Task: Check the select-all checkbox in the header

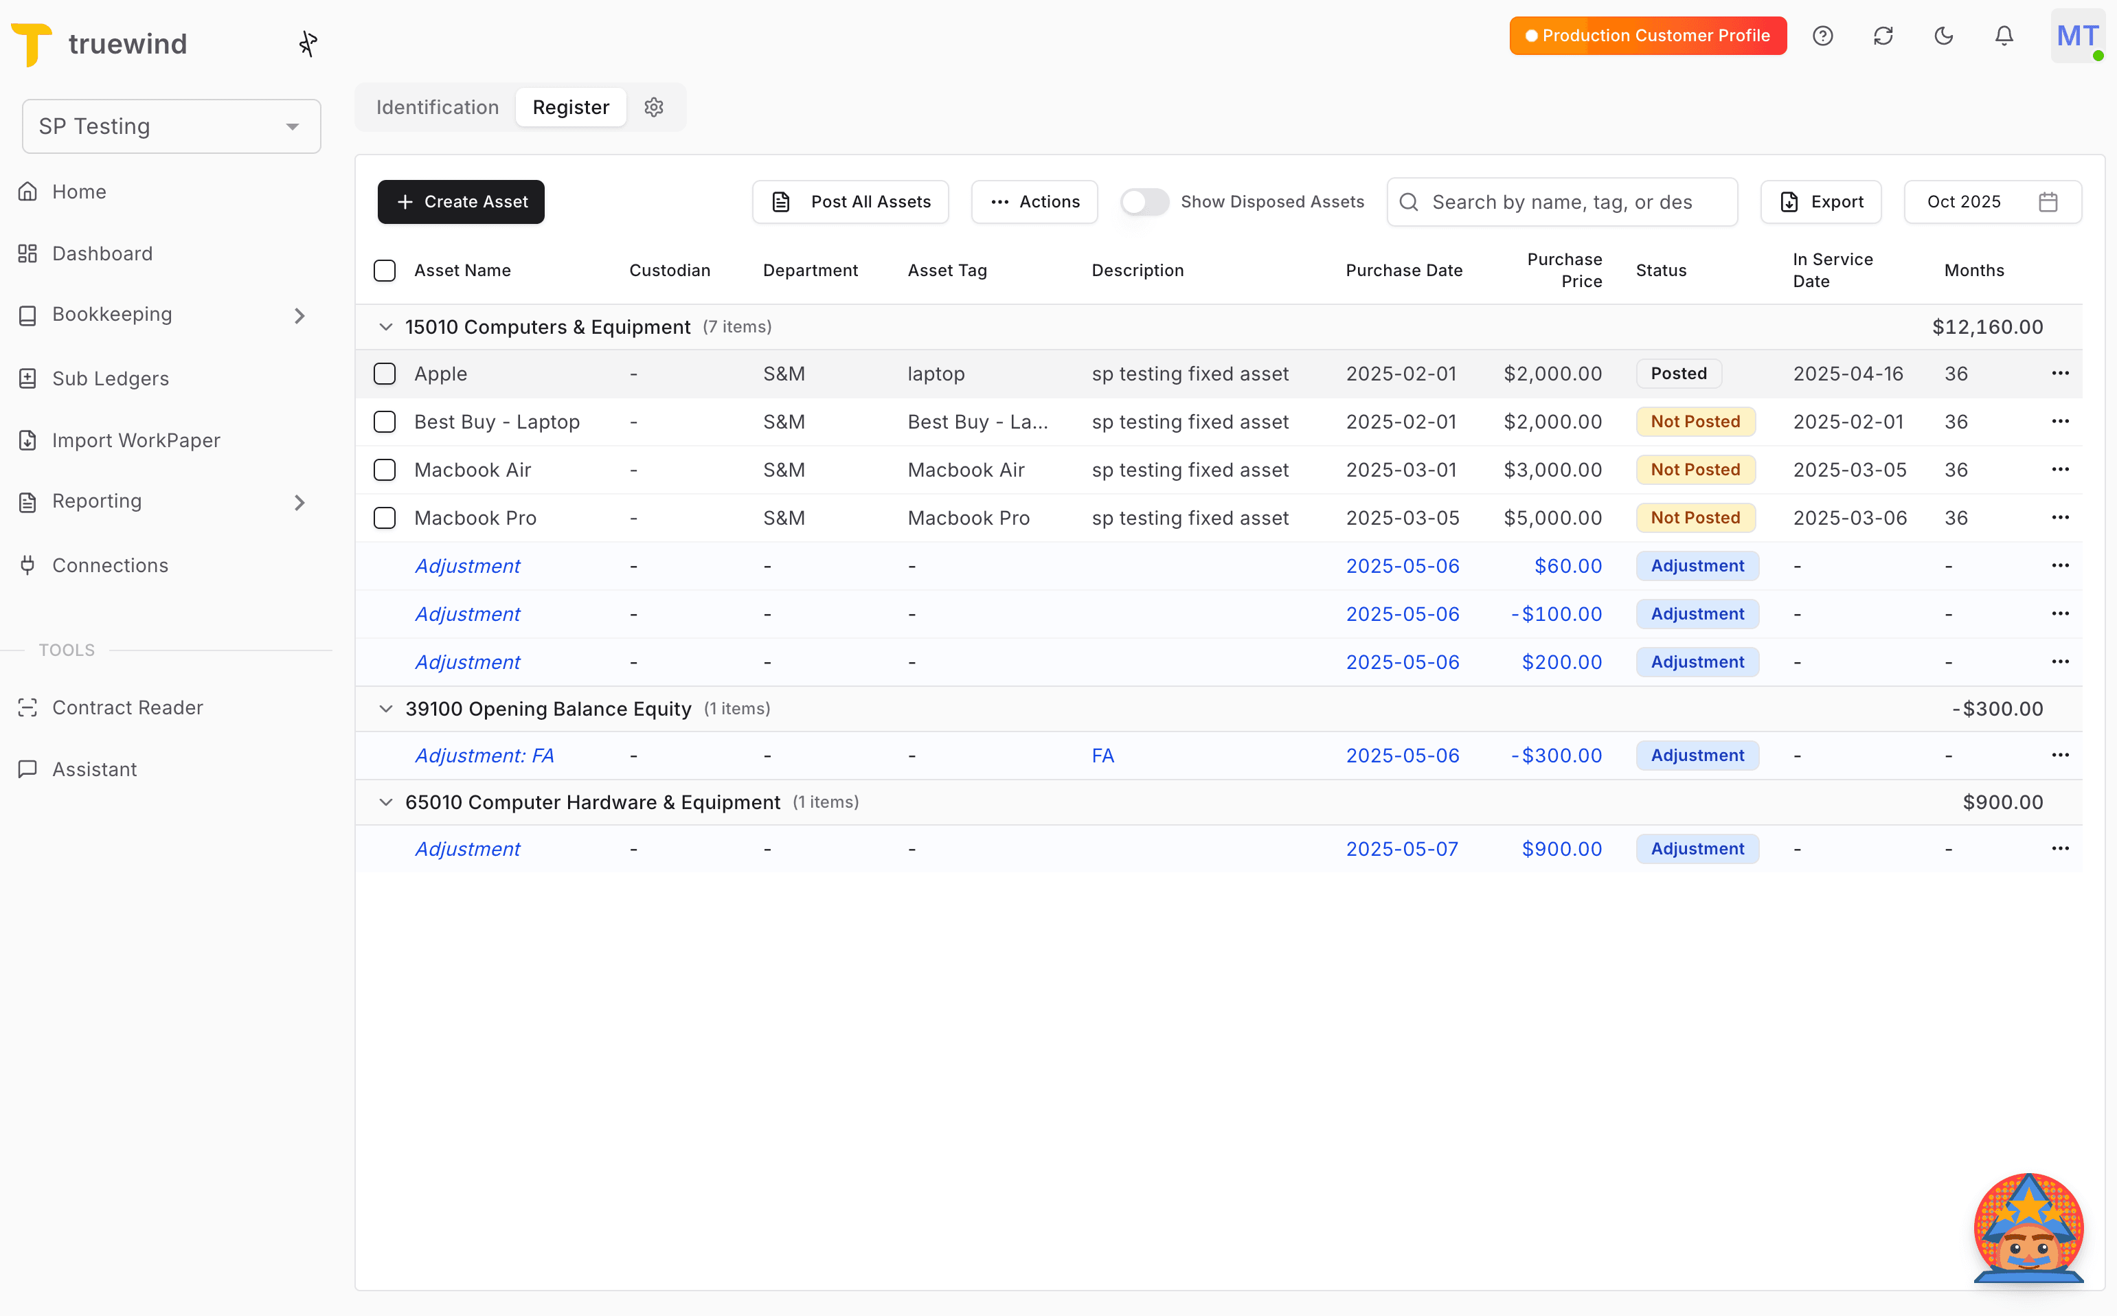Action: (385, 271)
